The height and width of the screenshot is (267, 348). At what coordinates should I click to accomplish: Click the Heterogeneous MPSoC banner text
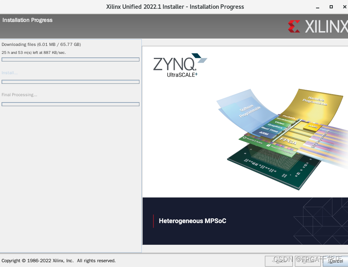pyautogui.click(x=193, y=221)
